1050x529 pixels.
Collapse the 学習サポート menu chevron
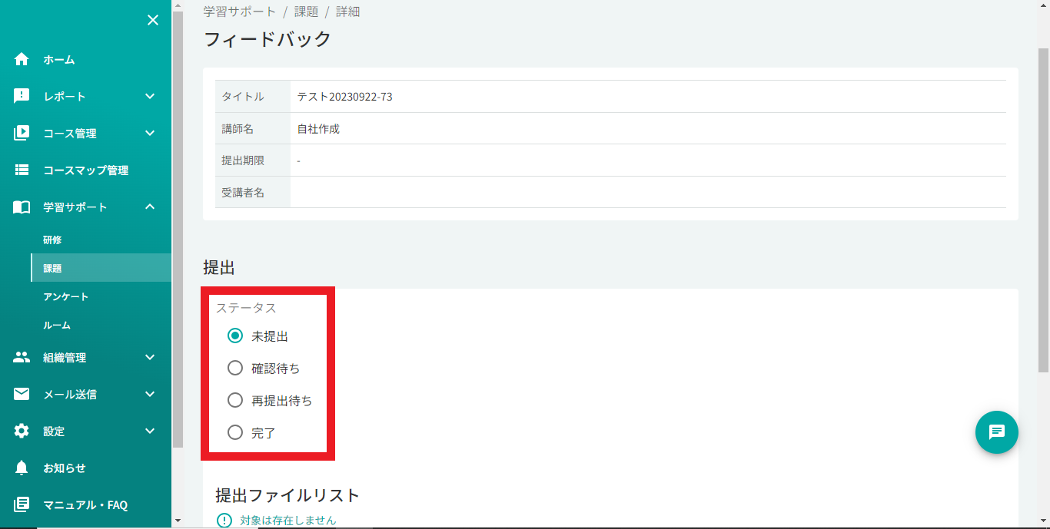[150, 207]
